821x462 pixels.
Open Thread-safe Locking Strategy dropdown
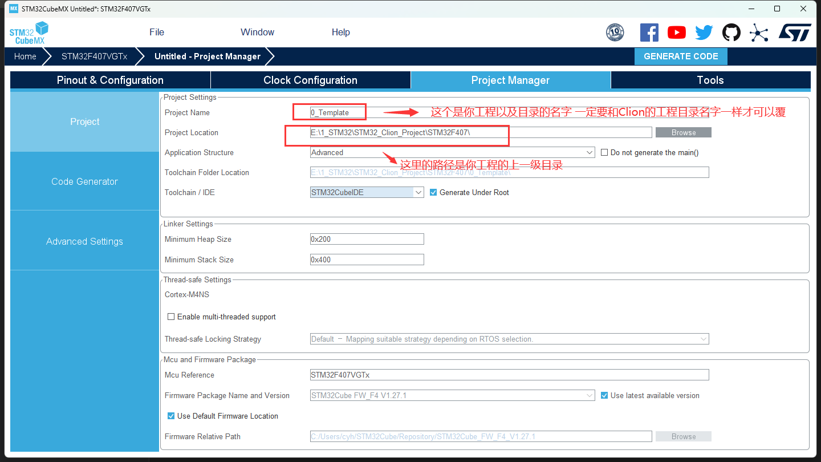coord(510,339)
